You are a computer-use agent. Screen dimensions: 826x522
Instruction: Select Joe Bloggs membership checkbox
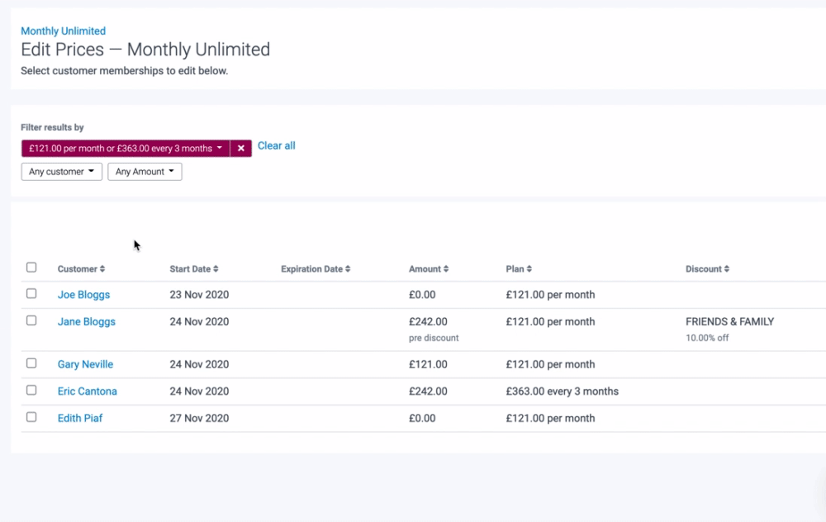click(31, 294)
